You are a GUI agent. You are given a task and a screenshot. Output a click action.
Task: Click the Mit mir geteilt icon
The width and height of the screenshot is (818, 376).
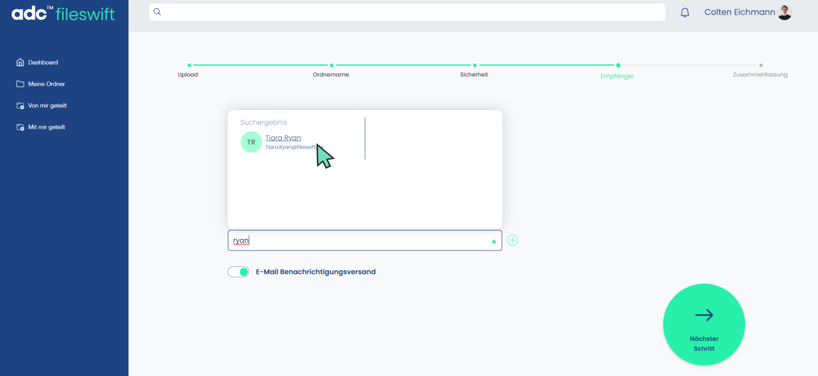(20, 127)
